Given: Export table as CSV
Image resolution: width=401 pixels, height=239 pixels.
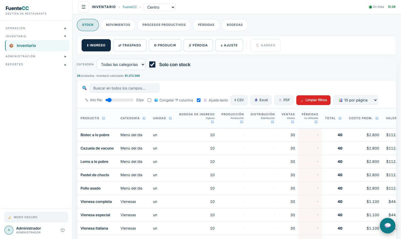Looking at the screenshot, I should (x=239, y=100).
